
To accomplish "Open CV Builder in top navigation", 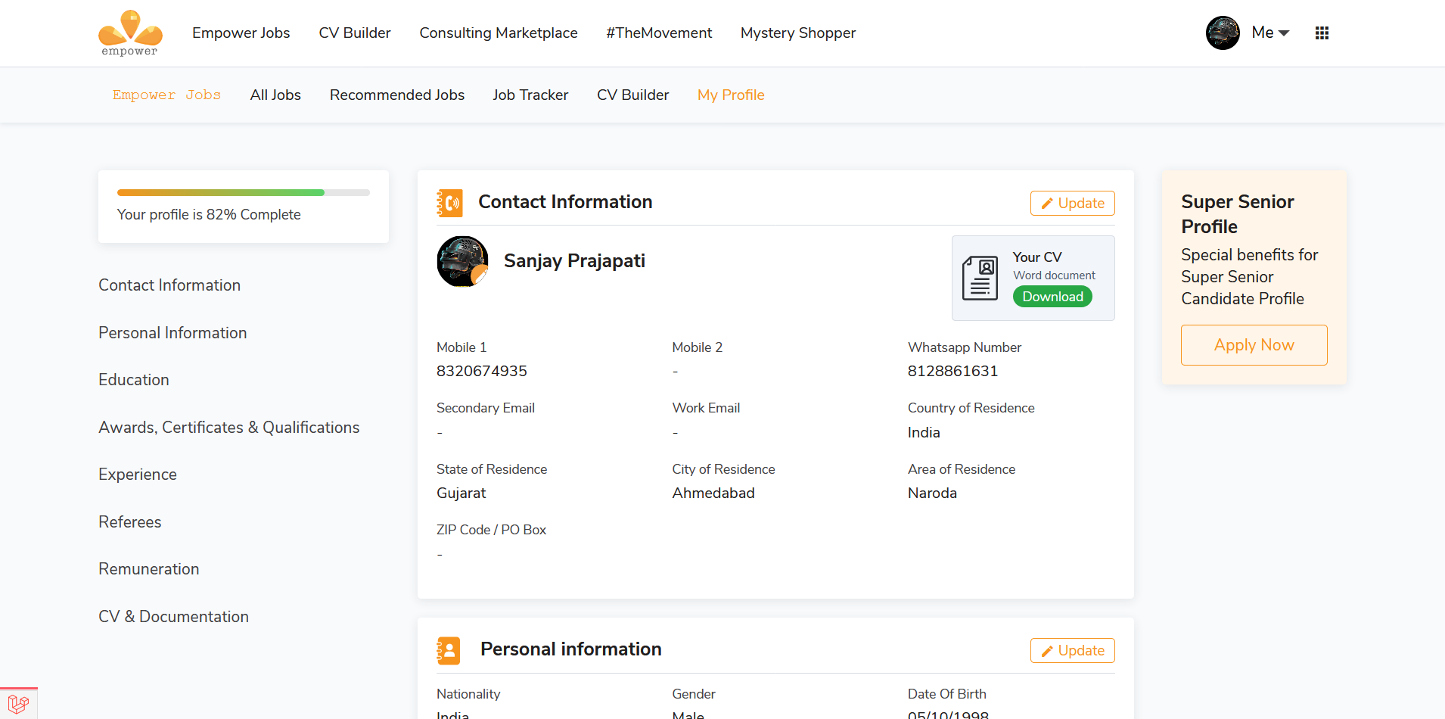I will pos(355,33).
